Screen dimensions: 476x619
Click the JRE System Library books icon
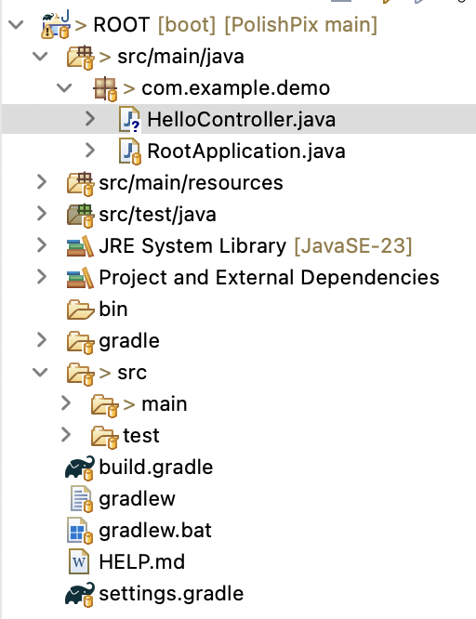[x=80, y=246]
